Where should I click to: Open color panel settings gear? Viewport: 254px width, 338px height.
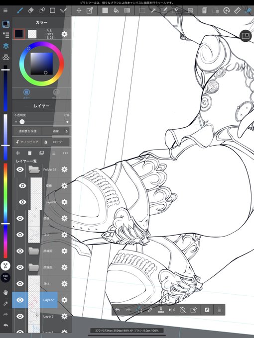pyautogui.click(x=64, y=34)
